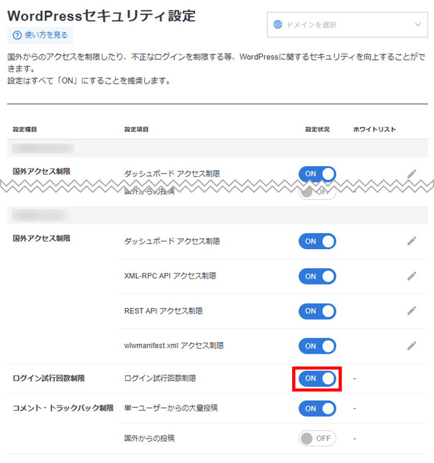Screen dimensions: 434x463
Task: Edit whitelist for first domain's ダッシュボード row
Action: (411, 174)
